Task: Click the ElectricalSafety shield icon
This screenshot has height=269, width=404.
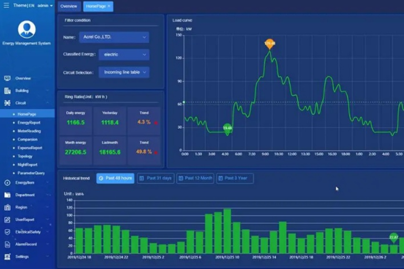Action: (7, 232)
